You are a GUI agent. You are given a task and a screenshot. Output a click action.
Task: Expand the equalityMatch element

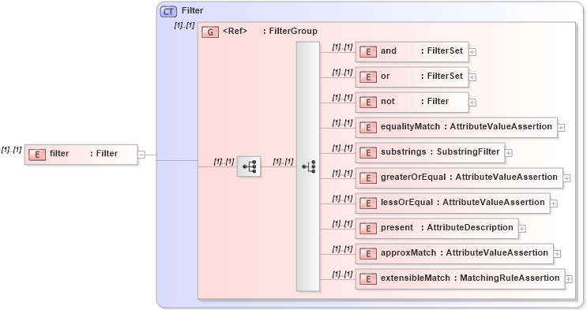coord(561,128)
